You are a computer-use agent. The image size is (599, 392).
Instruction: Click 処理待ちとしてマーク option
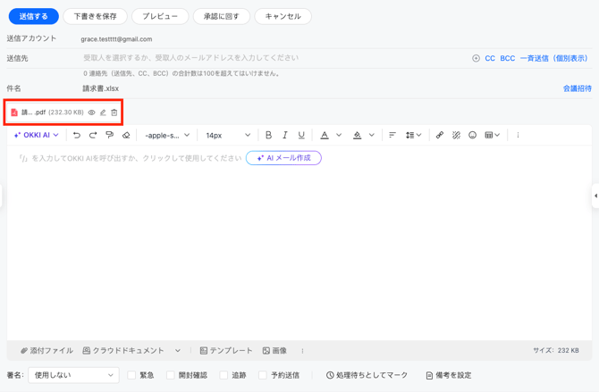pyautogui.click(x=367, y=375)
